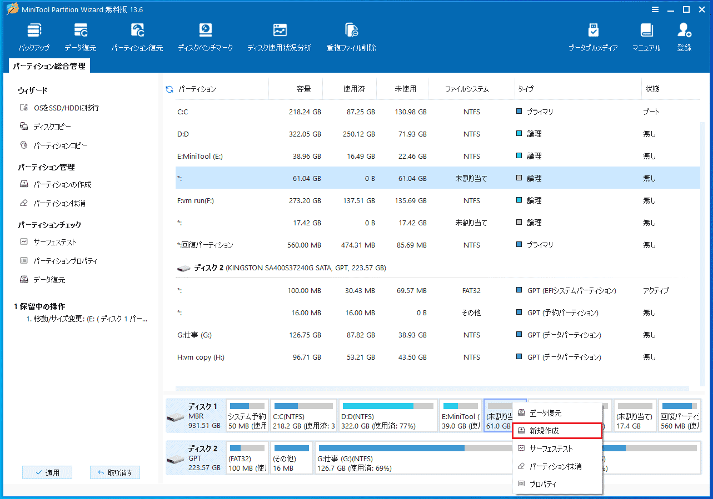Select the 16.00 MB その他 row
Screen dimensions: 713x499
437,312
